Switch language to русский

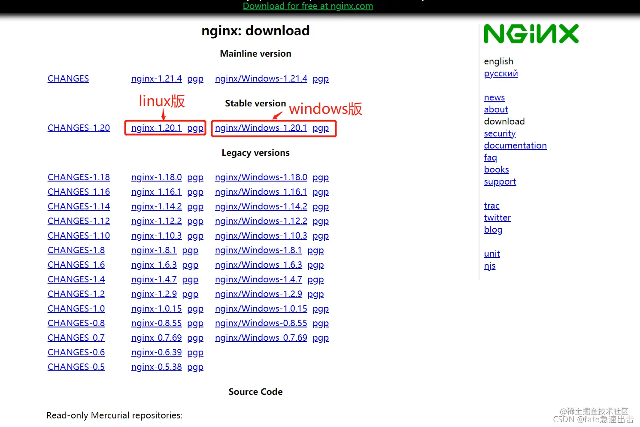click(x=501, y=73)
